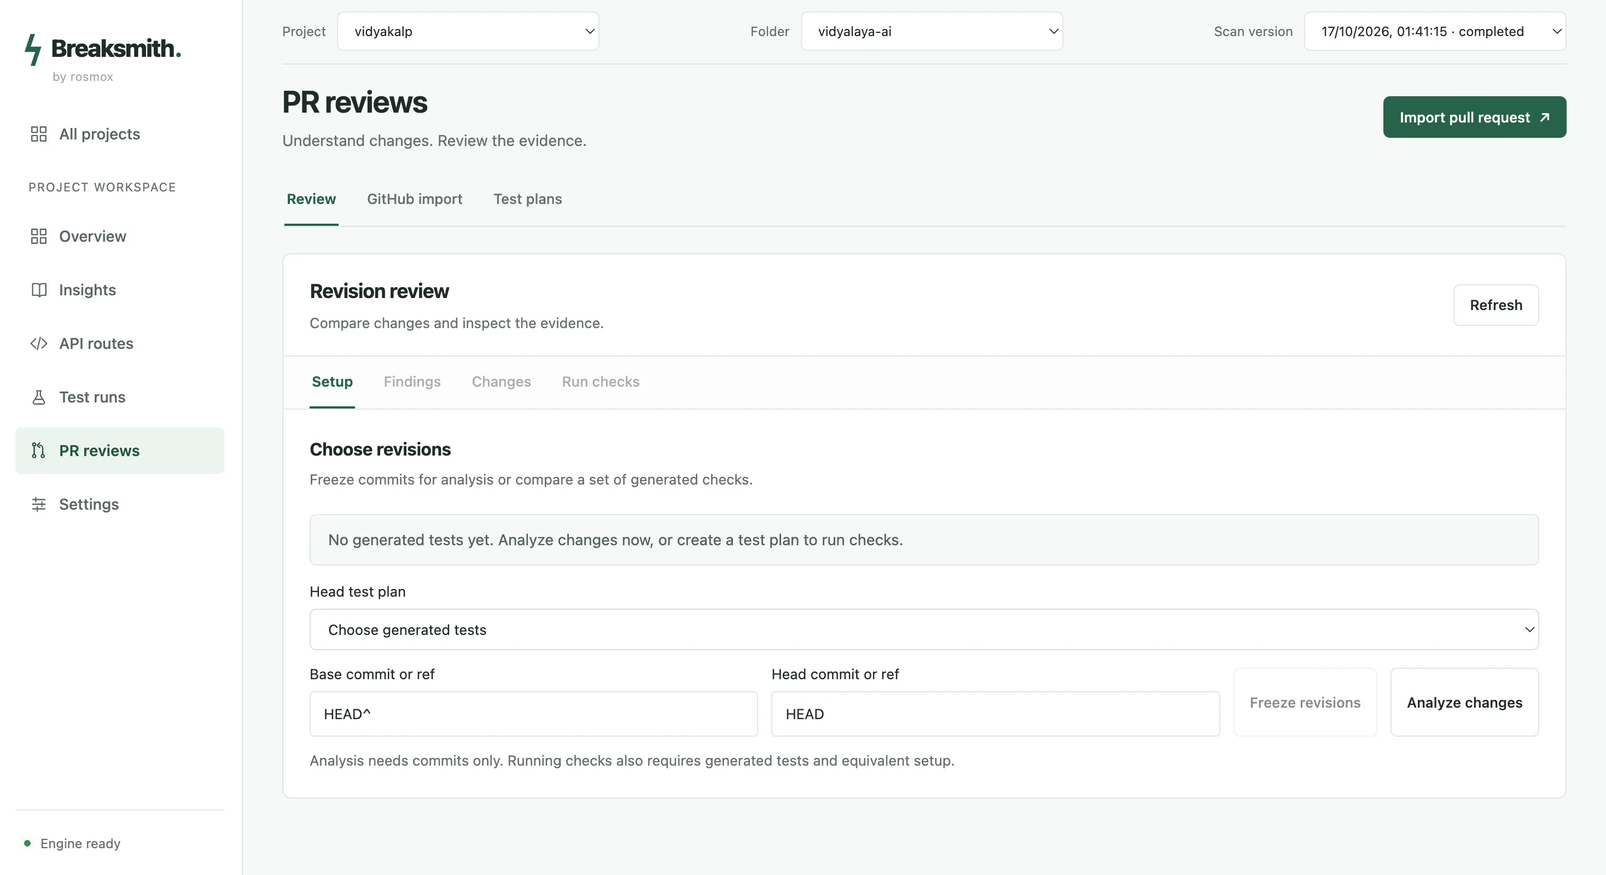Image resolution: width=1606 pixels, height=875 pixels.
Task: Open the Folder dropdown showing vidyalaya-ai
Action: (932, 31)
